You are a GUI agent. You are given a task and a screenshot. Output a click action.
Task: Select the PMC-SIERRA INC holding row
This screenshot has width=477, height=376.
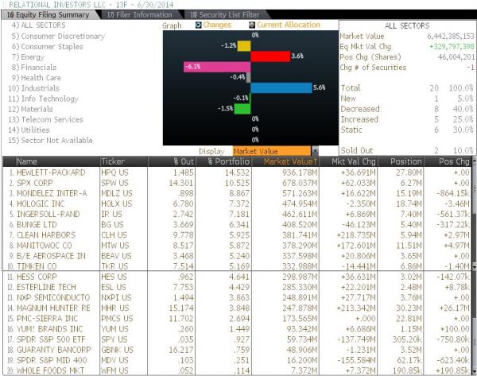pos(237,319)
